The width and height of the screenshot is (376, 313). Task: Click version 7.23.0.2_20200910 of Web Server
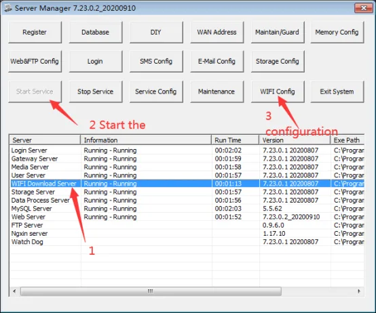pyautogui.click(x=291, y=217)
